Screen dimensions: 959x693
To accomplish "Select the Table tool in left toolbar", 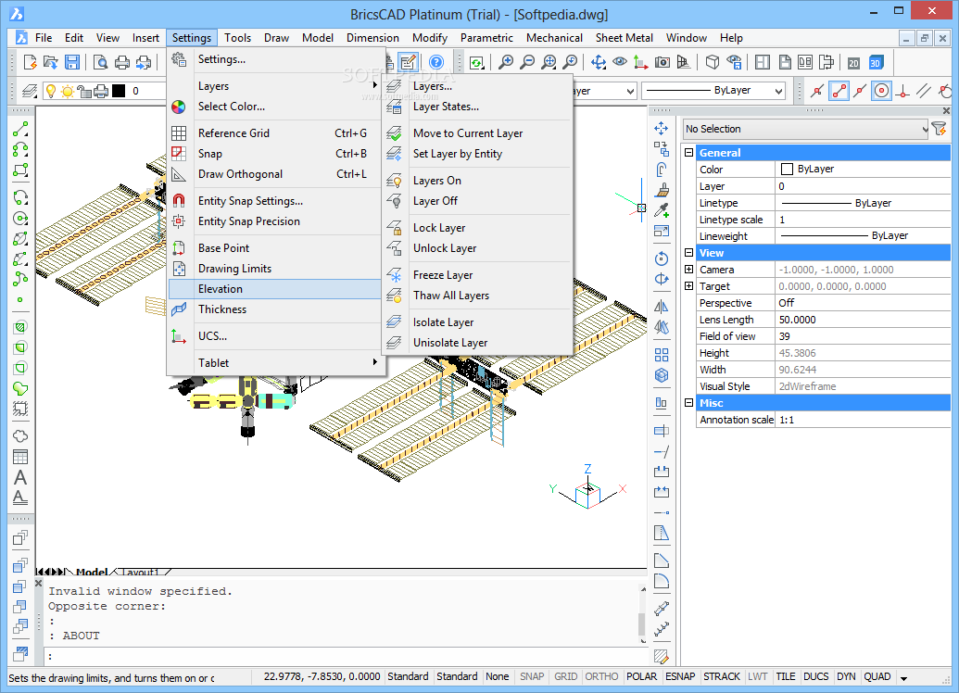I will (x=20, y=457).
